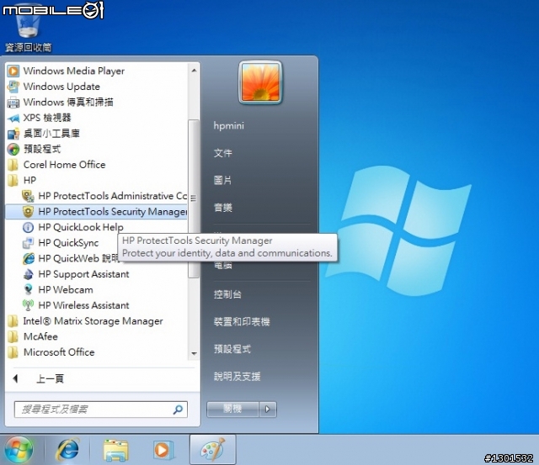539x465 pixels.
Task: Launch Internet Explorer from the taskbar
Action: (67, 450)
